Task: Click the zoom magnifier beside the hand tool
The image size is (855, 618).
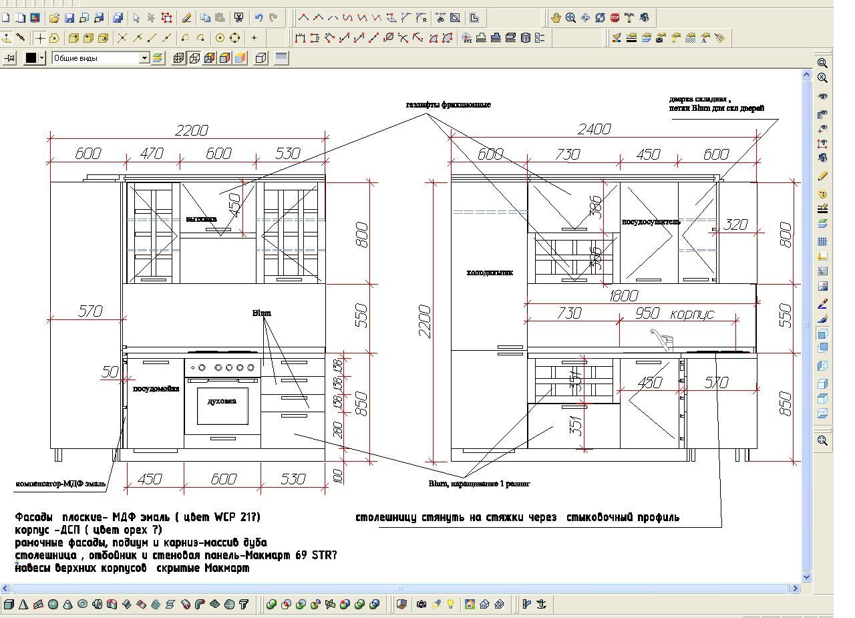Action: point(570,18)
